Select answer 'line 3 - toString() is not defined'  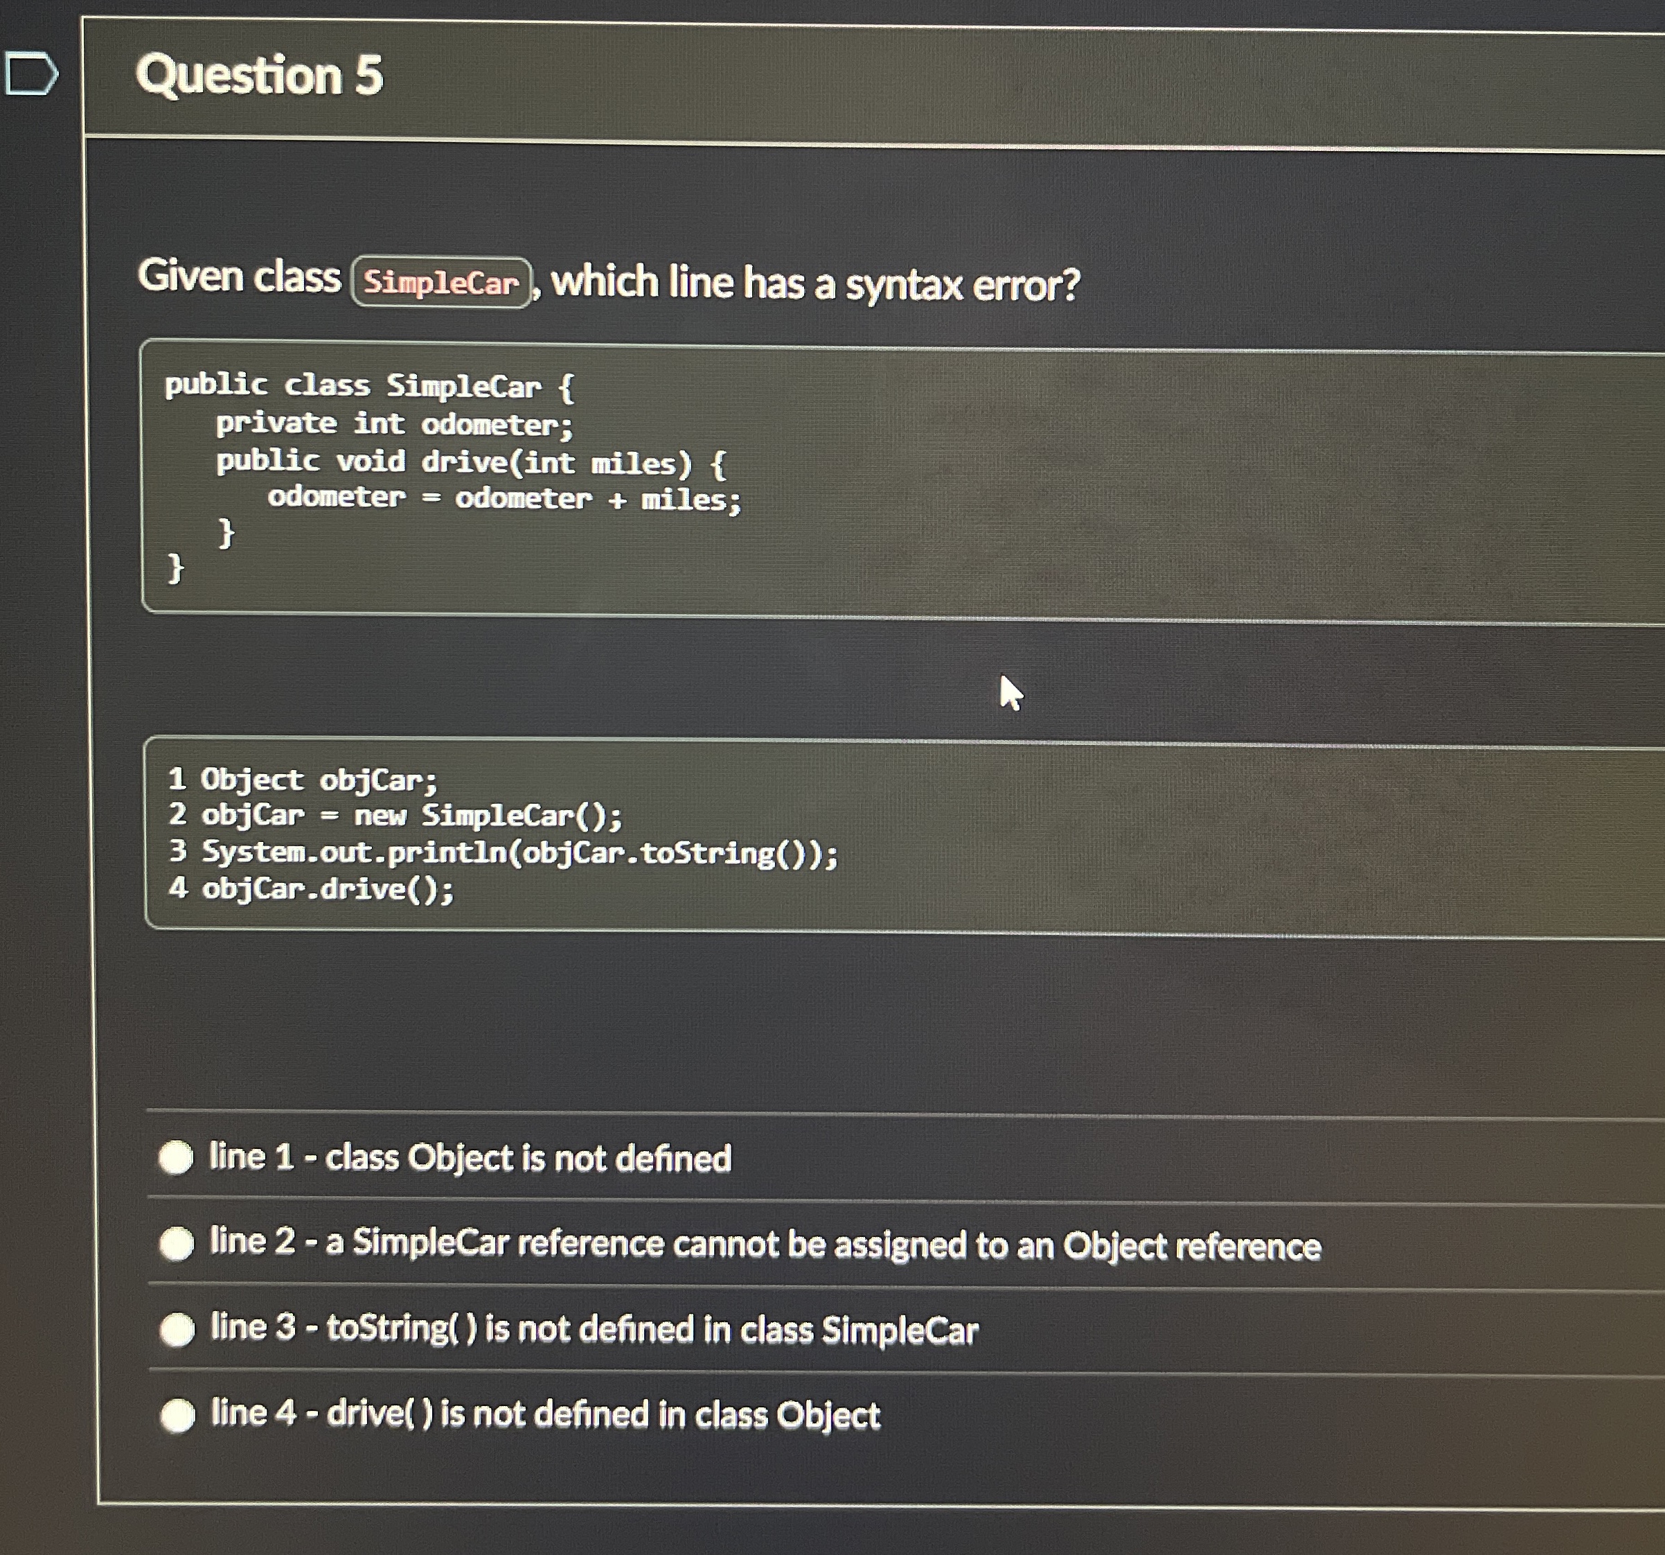tap(595, 1332)
